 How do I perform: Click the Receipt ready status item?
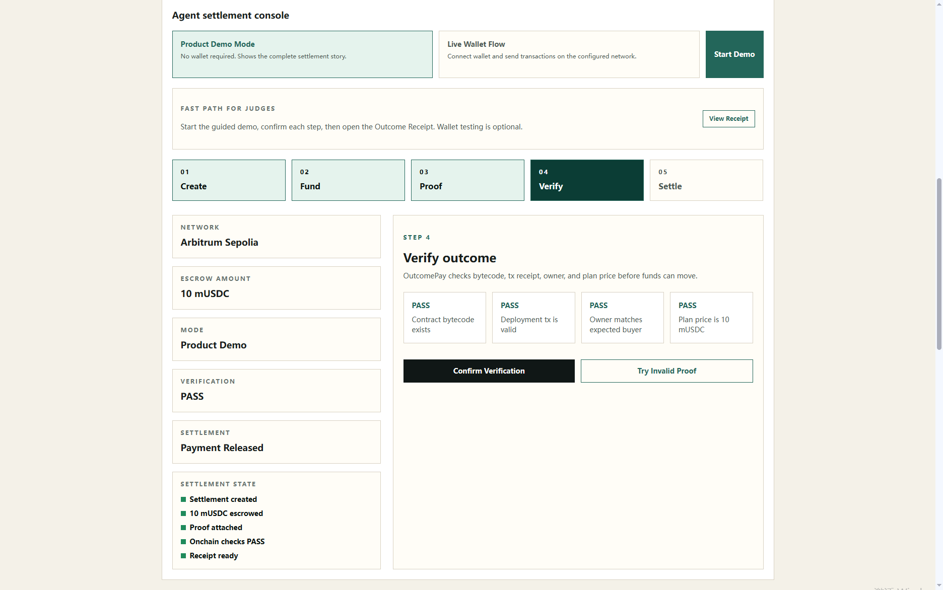point(209,556)
